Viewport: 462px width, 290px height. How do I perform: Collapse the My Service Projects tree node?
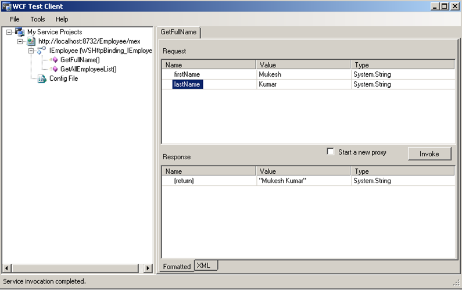(9, 32)
